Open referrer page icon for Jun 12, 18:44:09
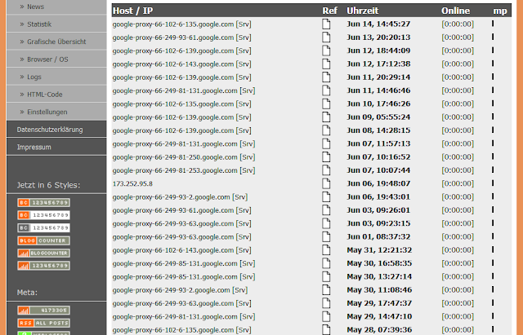This screenshot has height=335, width=523. coord(326,51)
